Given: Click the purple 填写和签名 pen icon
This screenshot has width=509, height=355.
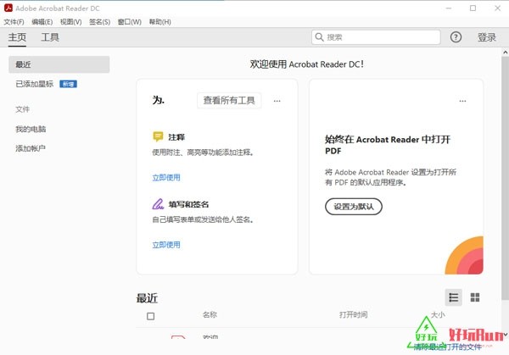Looking at the screenshot, I should pos(158,204).
